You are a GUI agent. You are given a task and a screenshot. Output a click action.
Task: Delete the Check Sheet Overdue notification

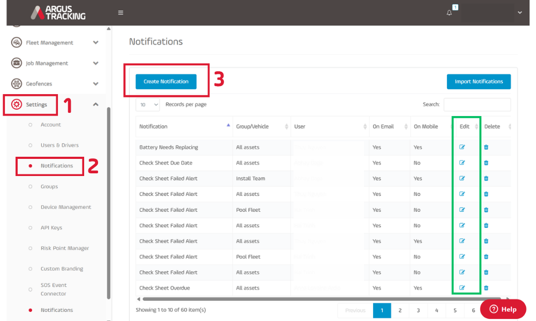(x=486, y=288)
